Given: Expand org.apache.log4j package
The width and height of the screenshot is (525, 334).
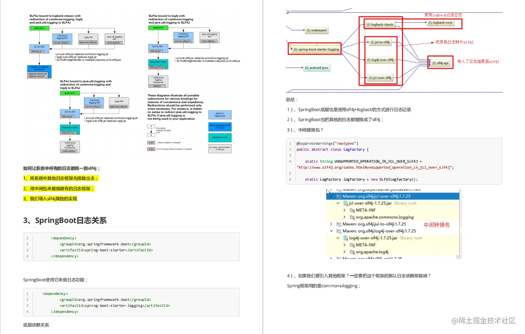Looking at the screenshot, I should (x=345, y=252).
